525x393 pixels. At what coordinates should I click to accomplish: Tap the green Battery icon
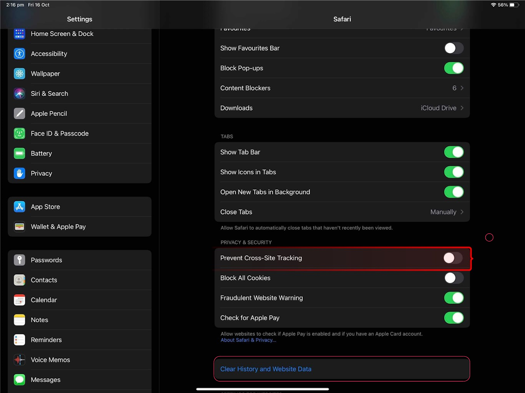19,154
